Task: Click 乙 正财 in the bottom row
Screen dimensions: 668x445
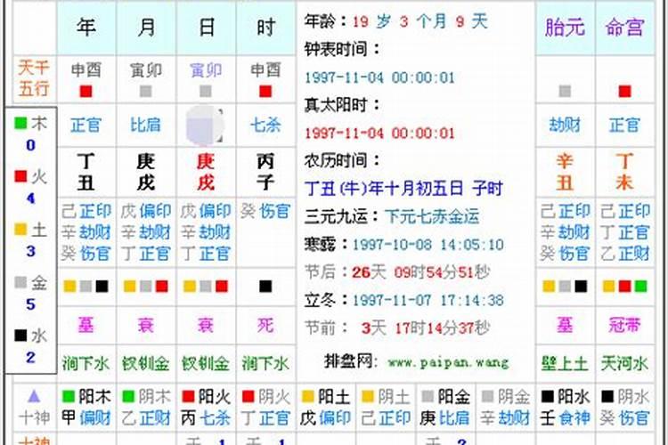Action: (146, 417)
